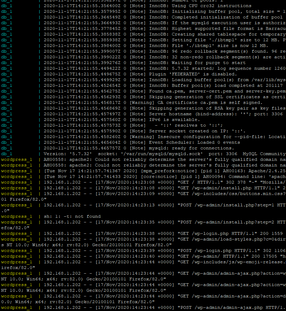Select the wrapped line "efox/82.0"

pyautogui.click(x=15, y=228)
